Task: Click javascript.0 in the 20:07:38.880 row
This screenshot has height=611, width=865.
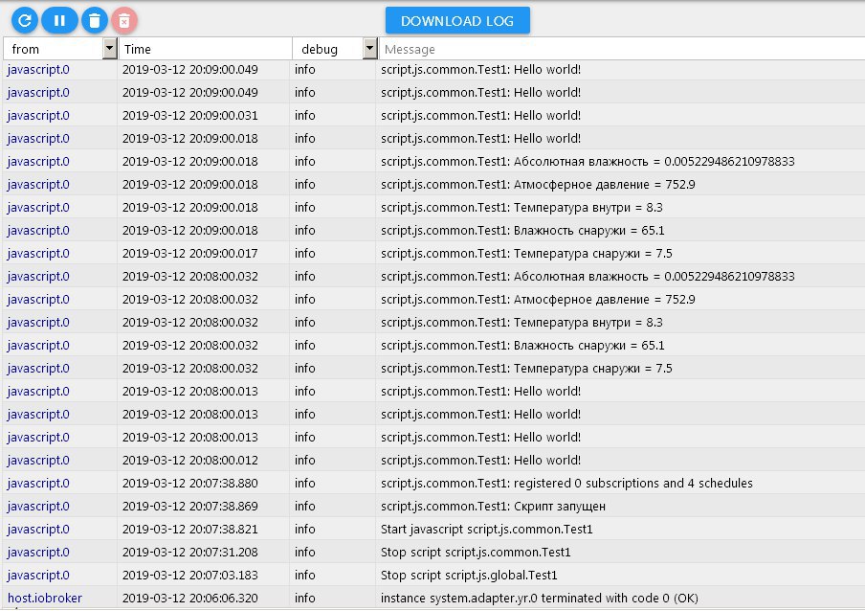Action: [38, 483]
